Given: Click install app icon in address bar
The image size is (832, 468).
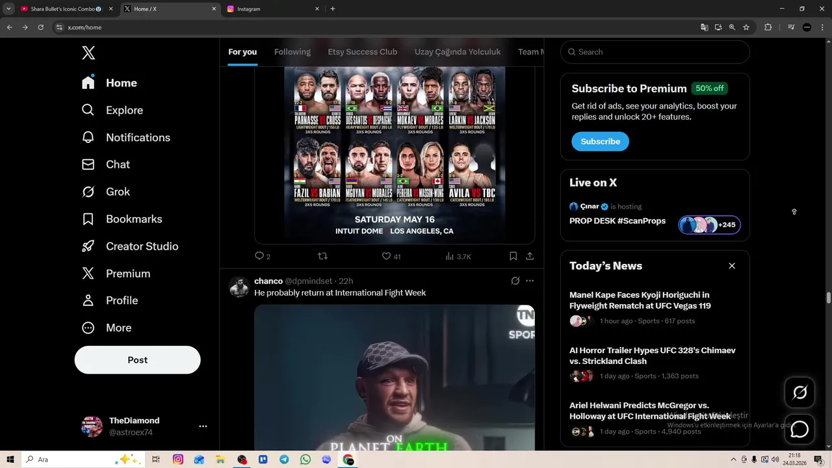Looking at the screenshot, I should click(718, 27).
